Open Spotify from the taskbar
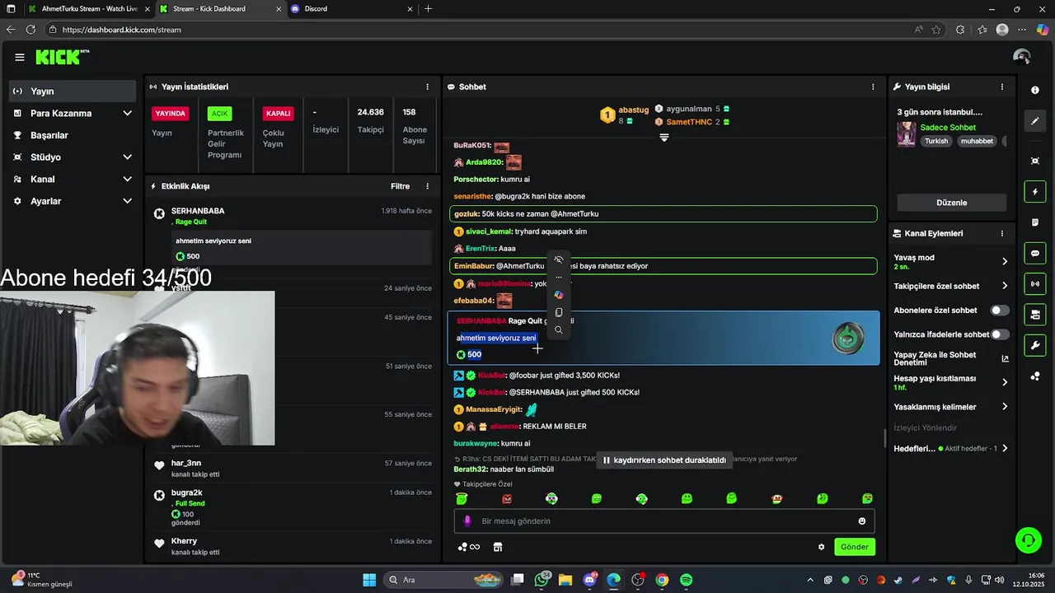The height and width of the screenshot is (593, 1055). point(687,580)
